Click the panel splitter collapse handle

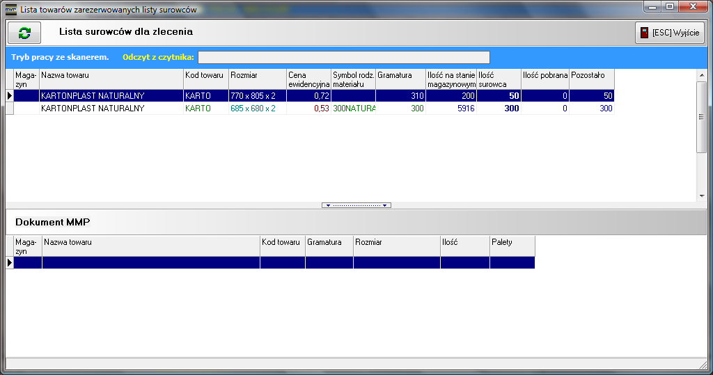[356, 205]
